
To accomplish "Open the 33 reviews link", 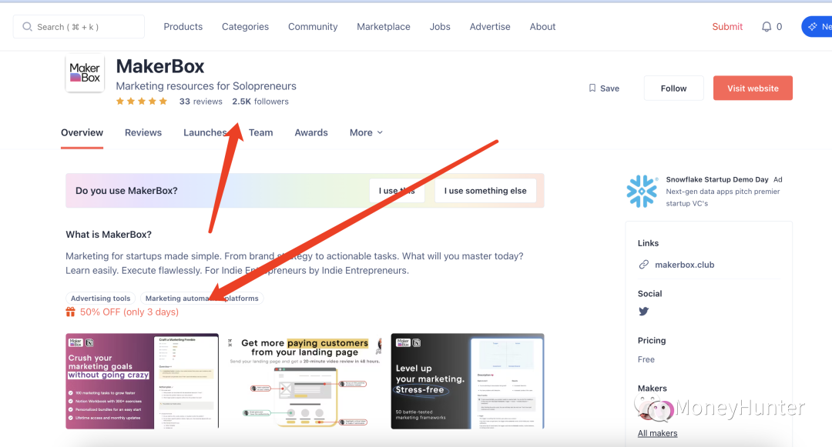I will (200, 101).
